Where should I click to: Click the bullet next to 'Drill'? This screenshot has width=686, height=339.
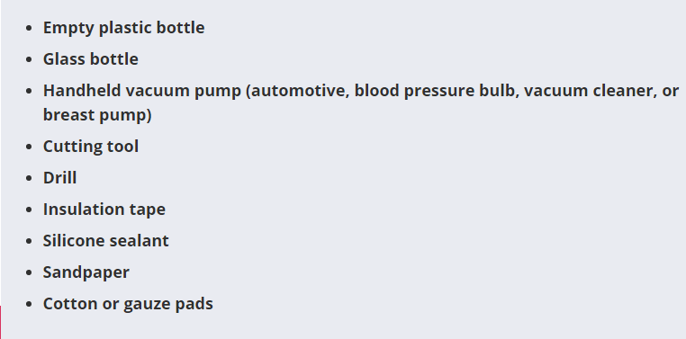click(x=30, y=178)
